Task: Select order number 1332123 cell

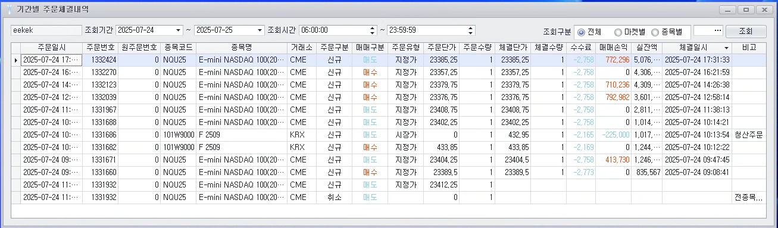Action: click(x=100, y=85)
